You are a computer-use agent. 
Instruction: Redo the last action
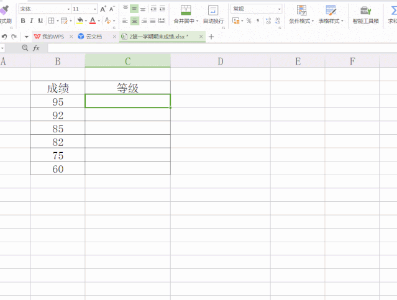point(14,37)
